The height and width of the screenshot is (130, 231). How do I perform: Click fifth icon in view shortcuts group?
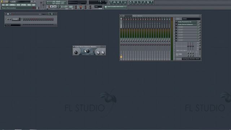tap(125, 2)
